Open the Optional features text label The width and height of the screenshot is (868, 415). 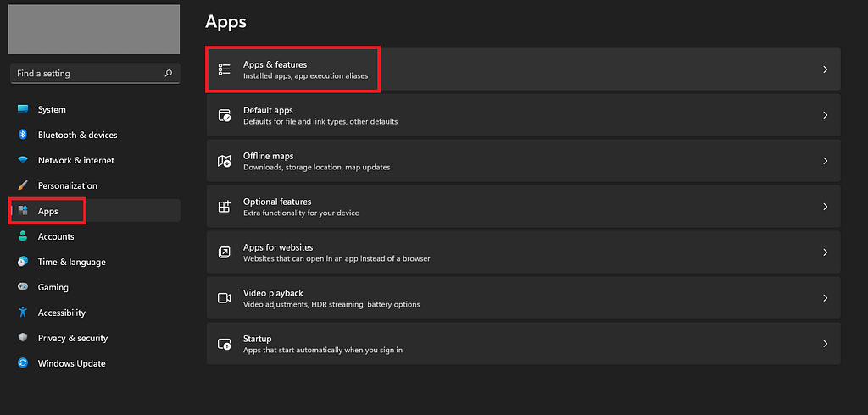click(277, 202)
